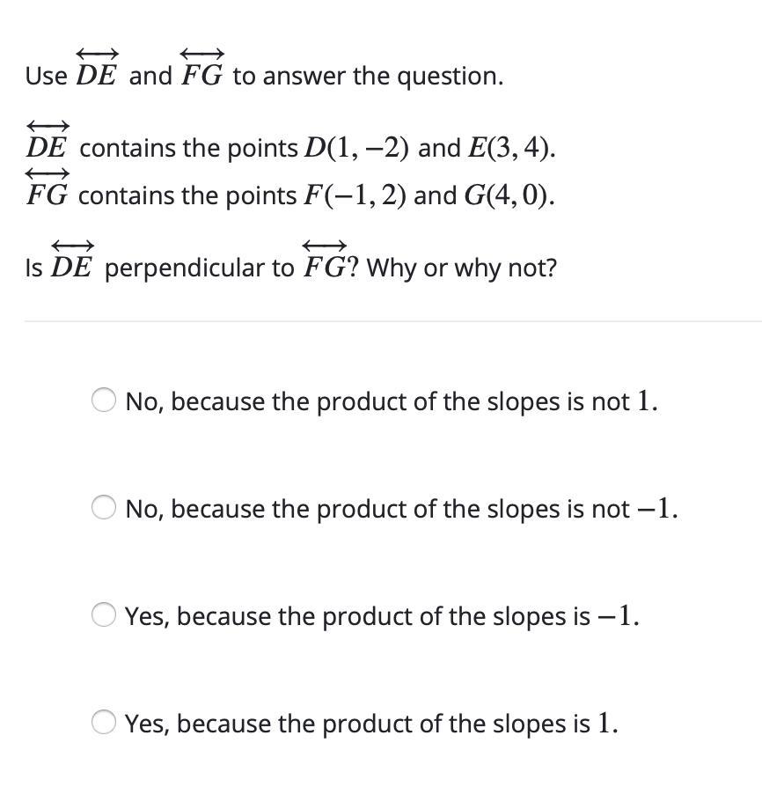Click the horizontal divider above the answers
Screen dimensions: 762x787
coord(393,321)
